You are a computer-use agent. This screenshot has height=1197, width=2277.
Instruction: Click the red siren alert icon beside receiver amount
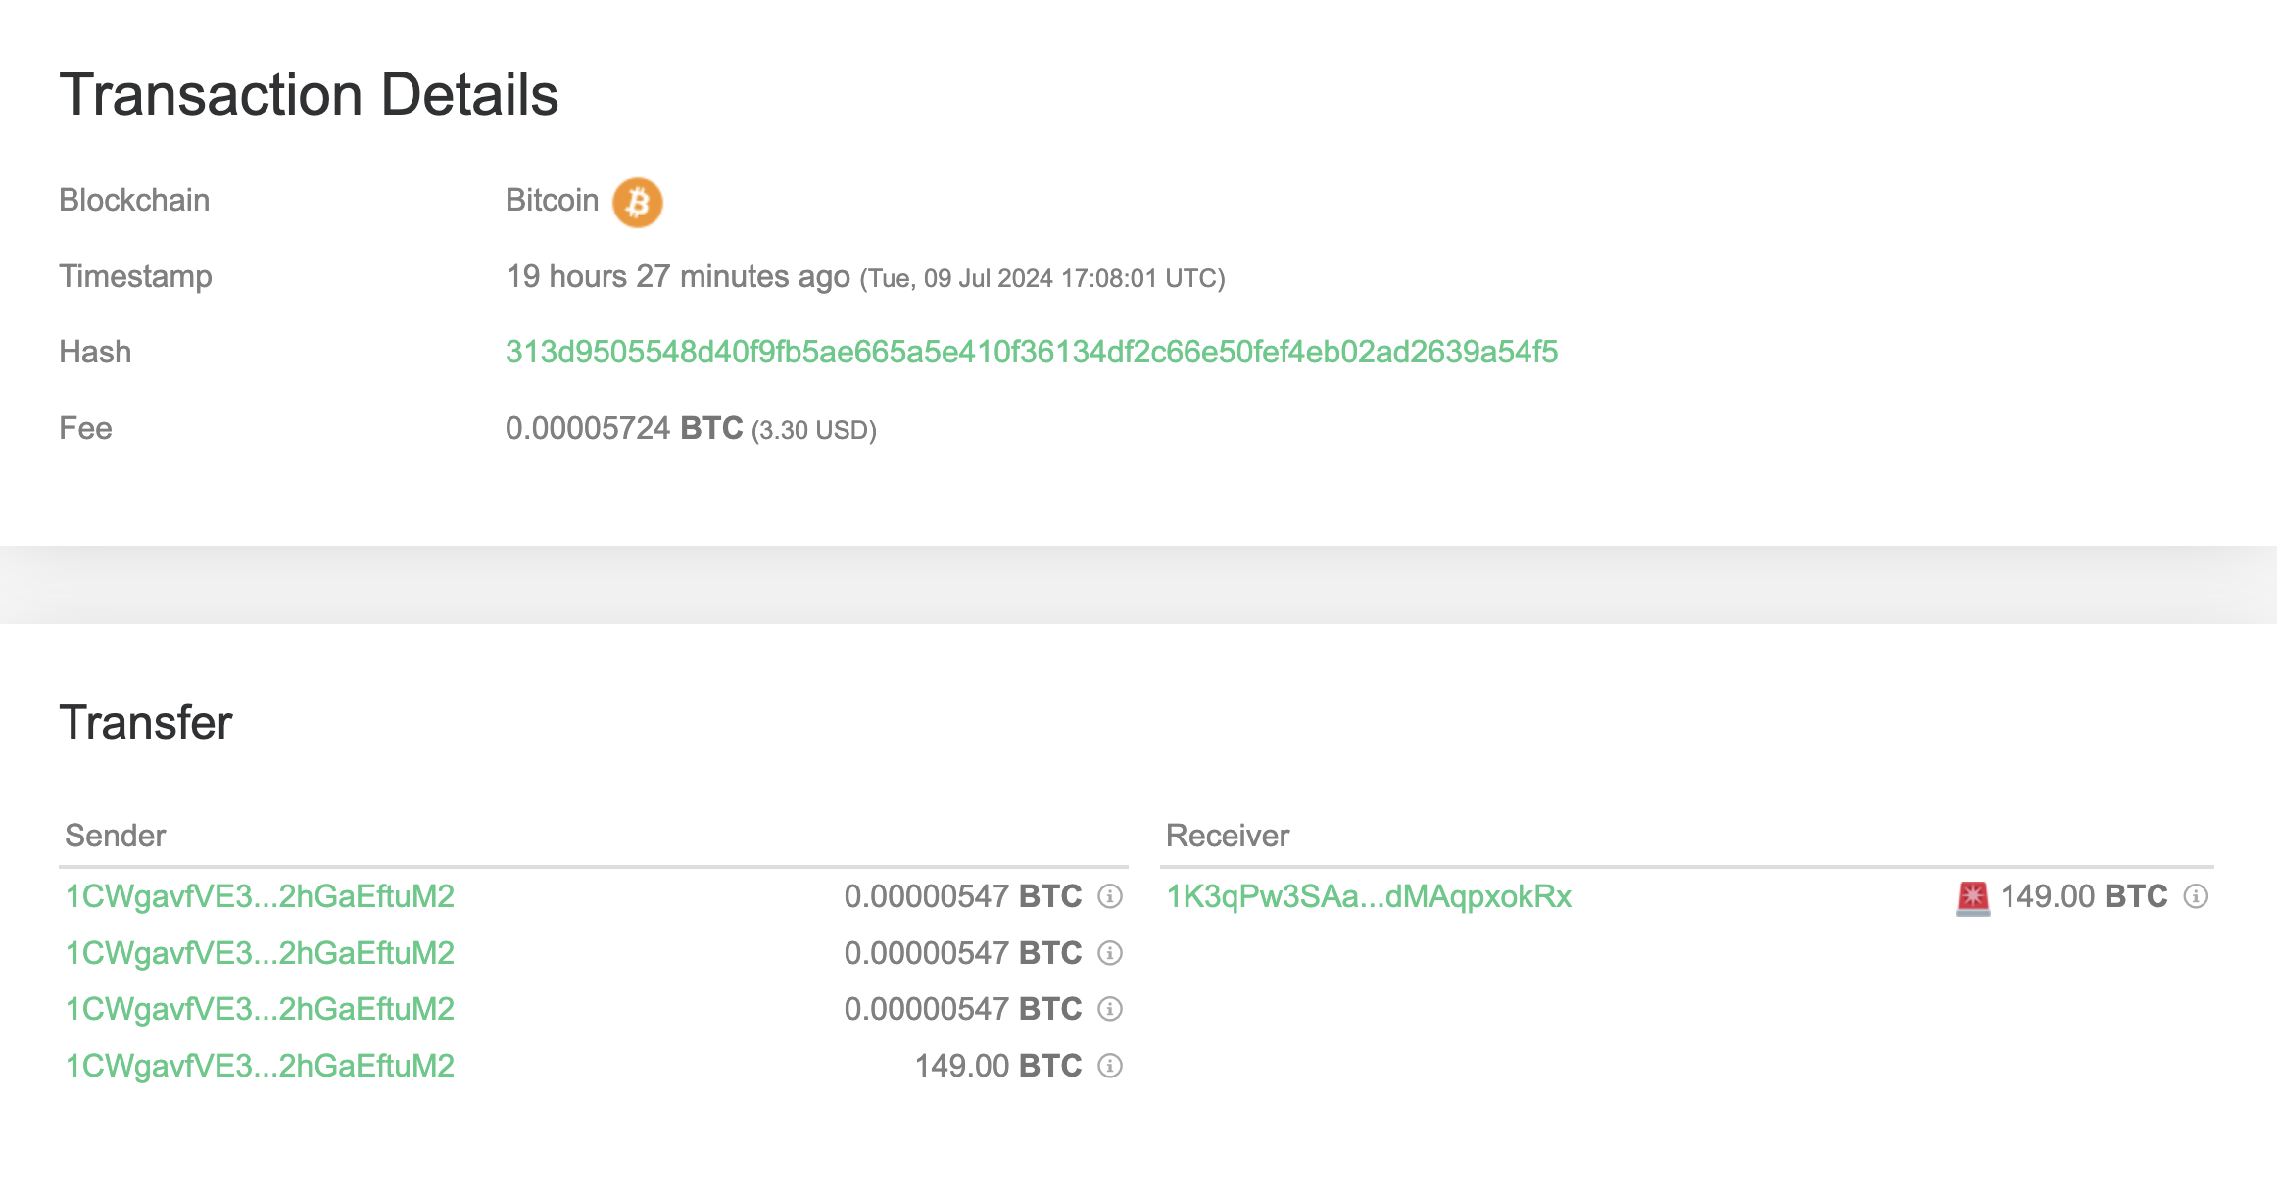coord(1972,897)
